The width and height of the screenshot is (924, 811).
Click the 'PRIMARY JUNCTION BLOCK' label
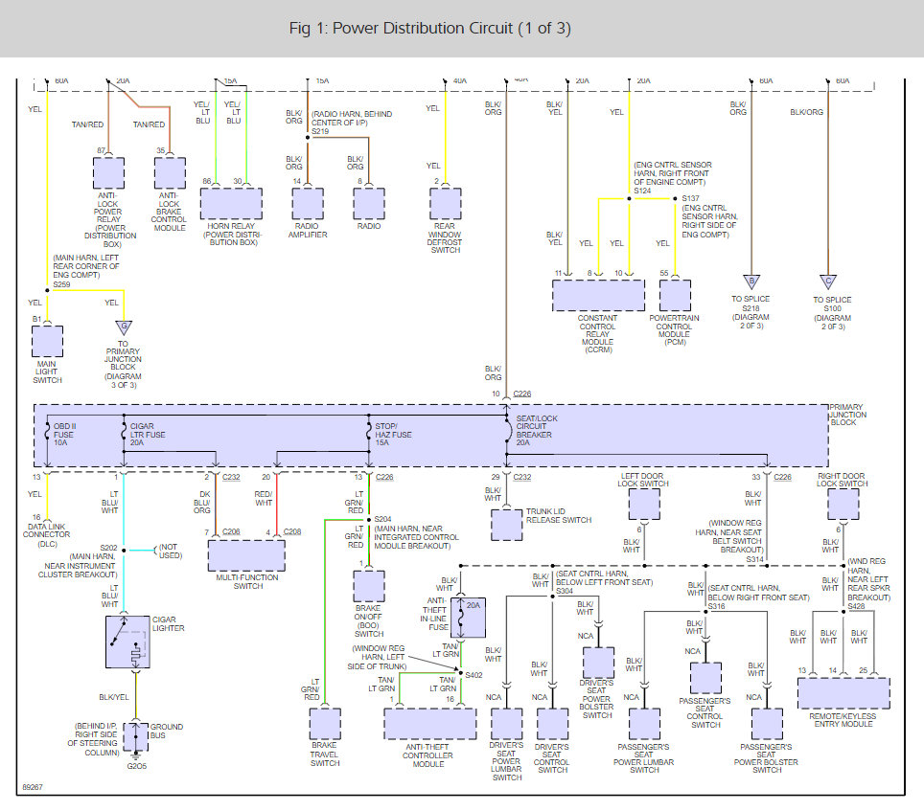click(x=848, y=415)
